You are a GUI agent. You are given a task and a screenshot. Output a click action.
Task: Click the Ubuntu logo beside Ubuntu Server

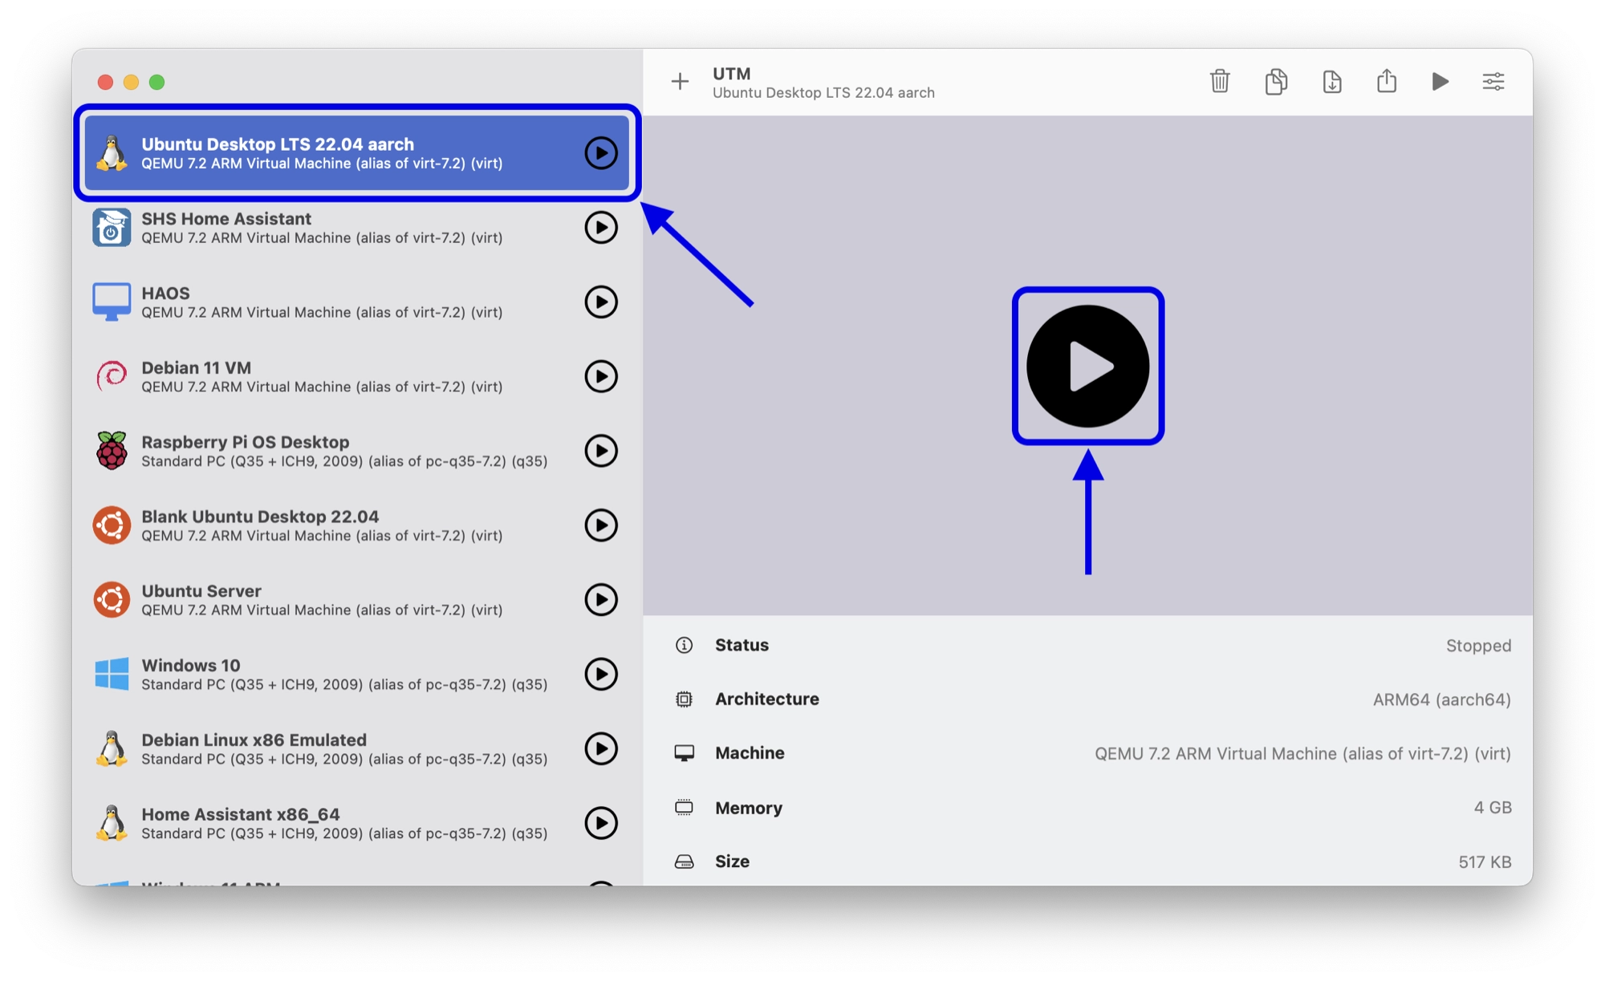(112, 599)
